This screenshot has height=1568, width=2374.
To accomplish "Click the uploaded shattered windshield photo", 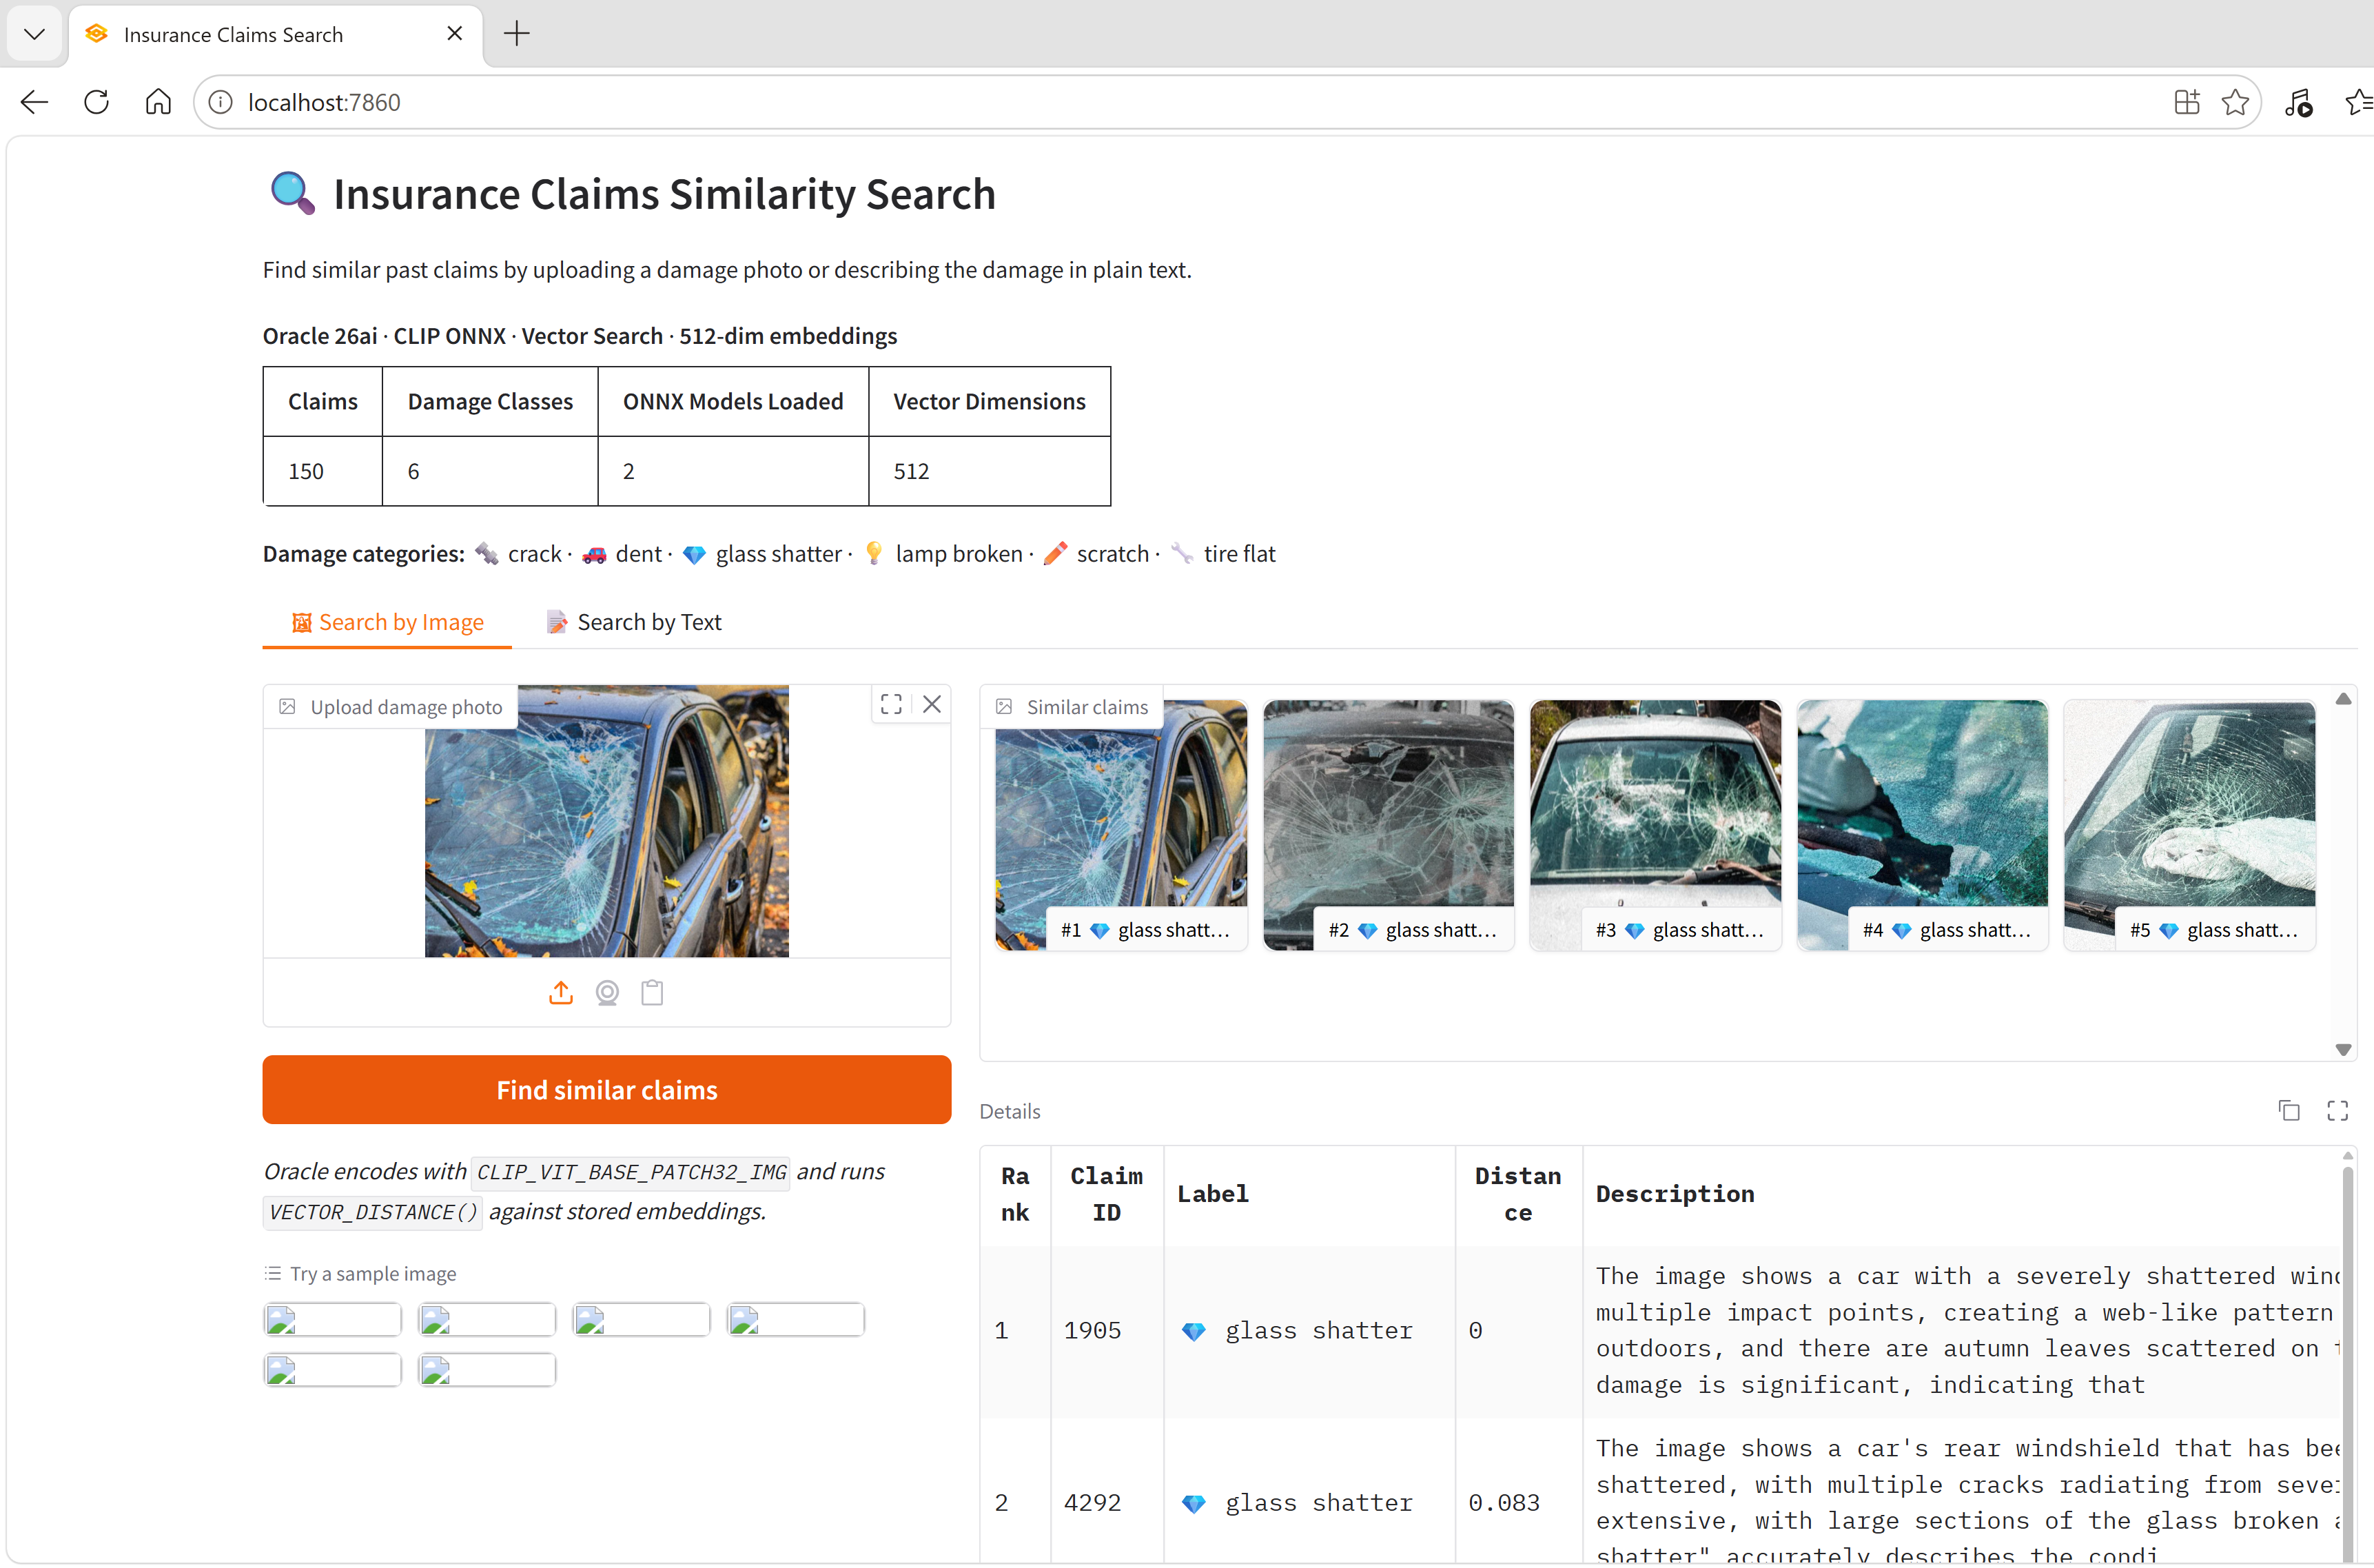I will pos(606,821).
